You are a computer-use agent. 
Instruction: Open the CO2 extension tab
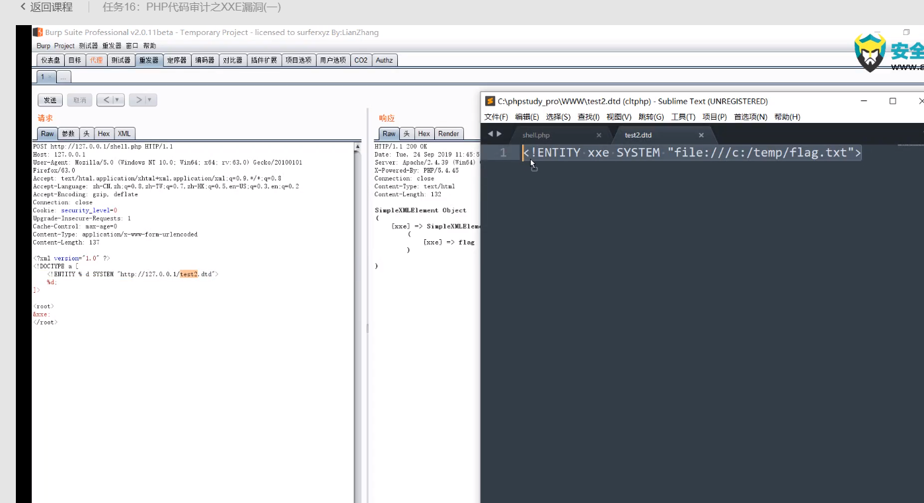tap(361, 60)
